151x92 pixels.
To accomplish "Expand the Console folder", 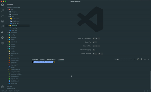I will click(14, 12).
